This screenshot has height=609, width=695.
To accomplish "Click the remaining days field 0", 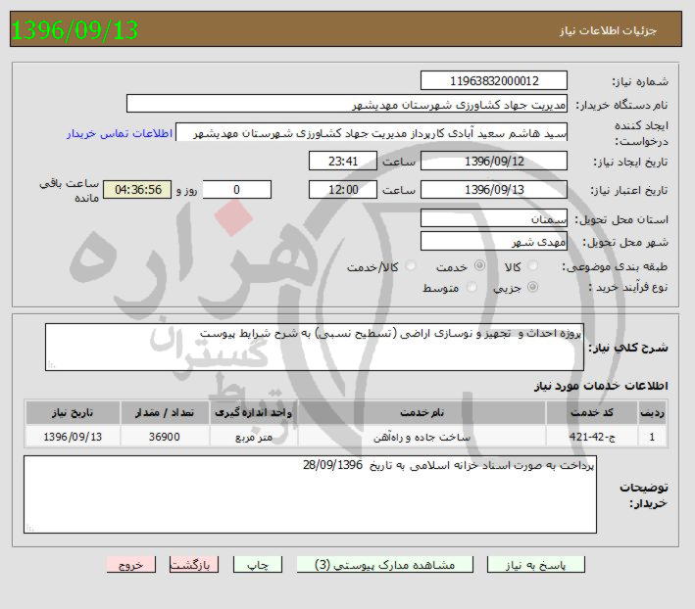I will click(x=236, y=190).
